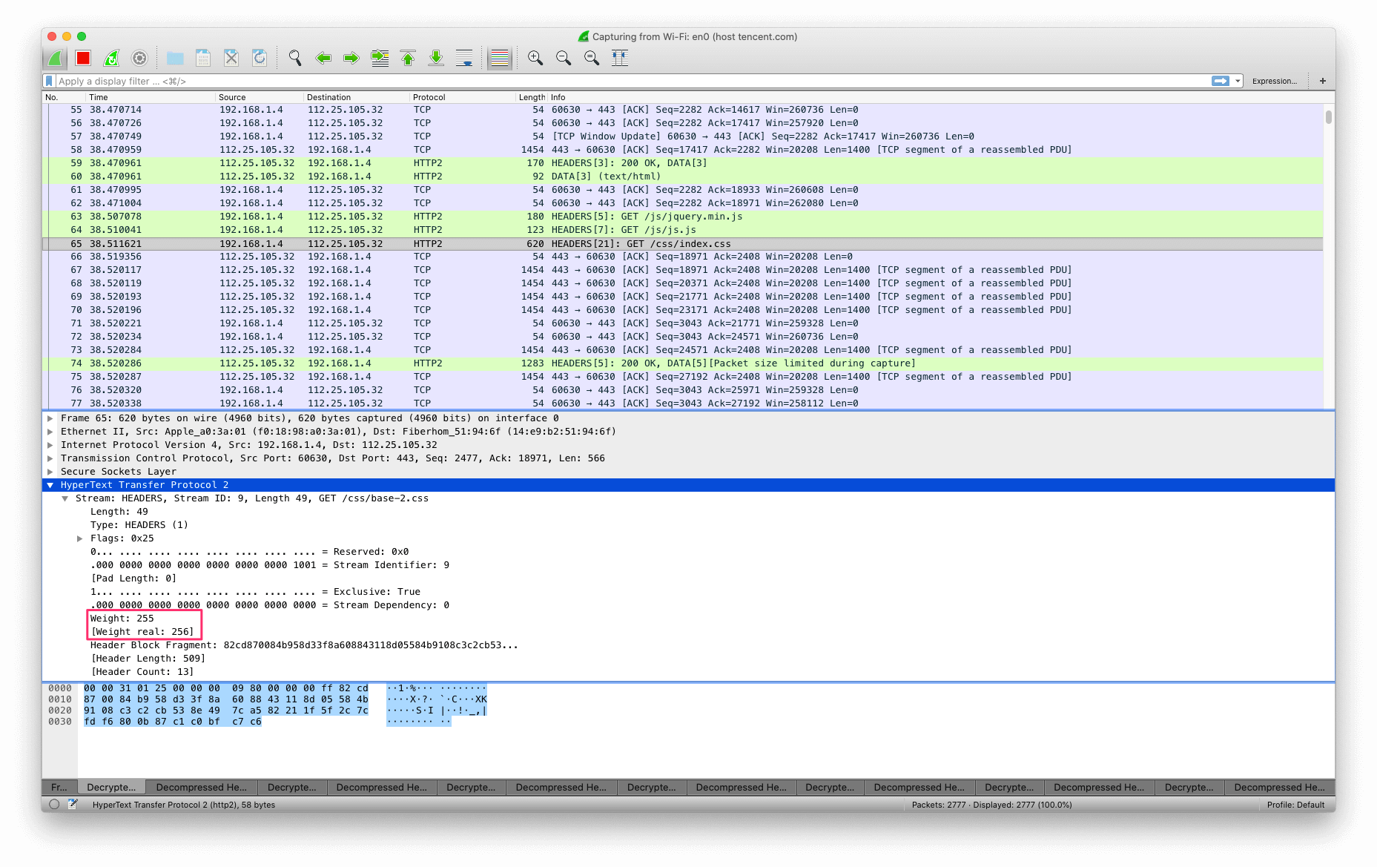
Task: Expand Internet Protocol Version 4 node
Action: (x=50, y=445)
